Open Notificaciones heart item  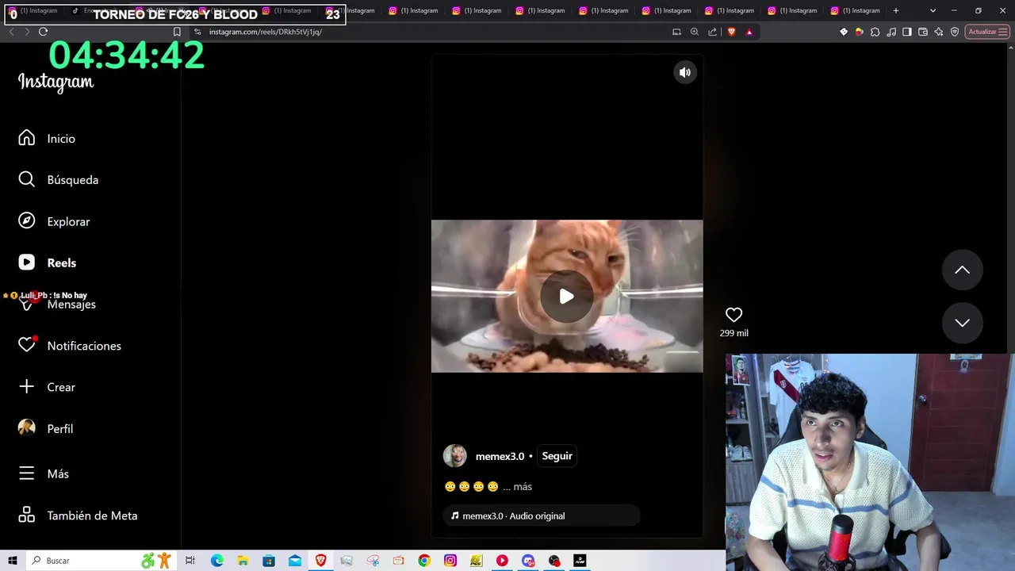tap(70, 346)
